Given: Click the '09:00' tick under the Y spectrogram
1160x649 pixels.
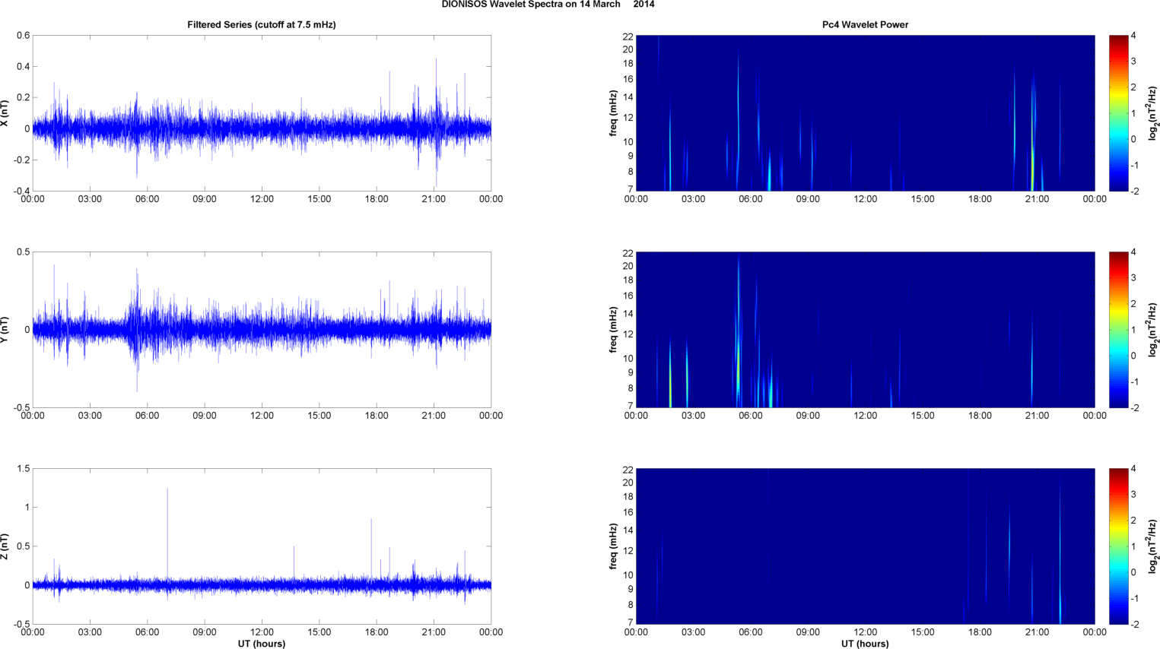Looking at the screenshot, I should (808, 416).
